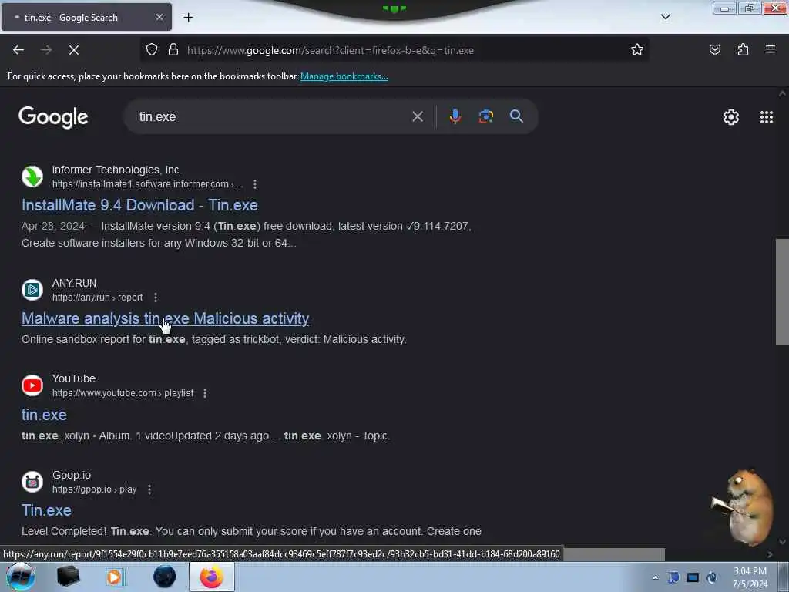
Task: Open more options for ANY.RUN result
Action: pyautogui.click(x=156, y=298)
